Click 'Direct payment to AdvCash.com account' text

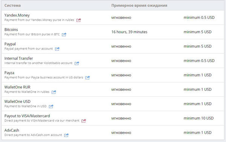33,135
